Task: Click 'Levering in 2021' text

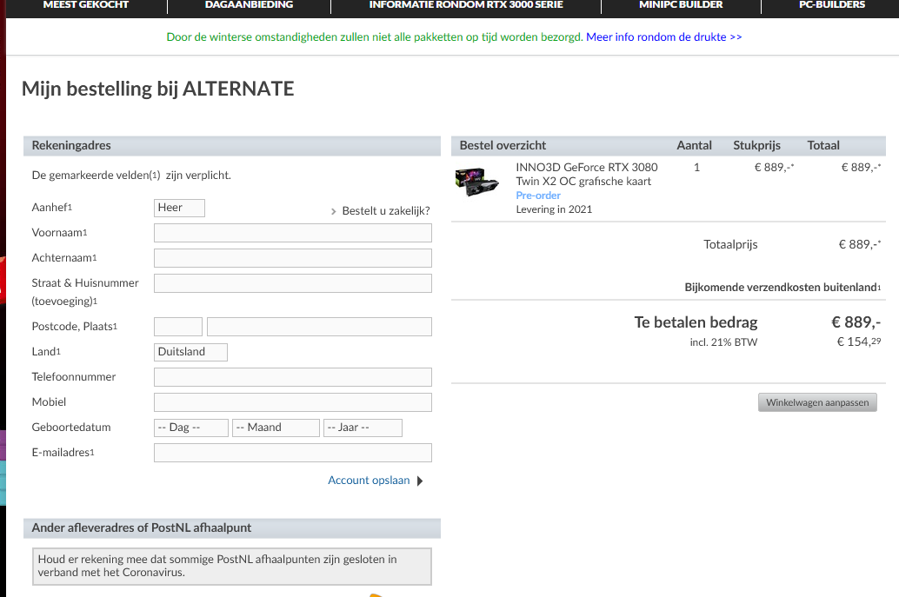Action: click(x=554, y=209)
